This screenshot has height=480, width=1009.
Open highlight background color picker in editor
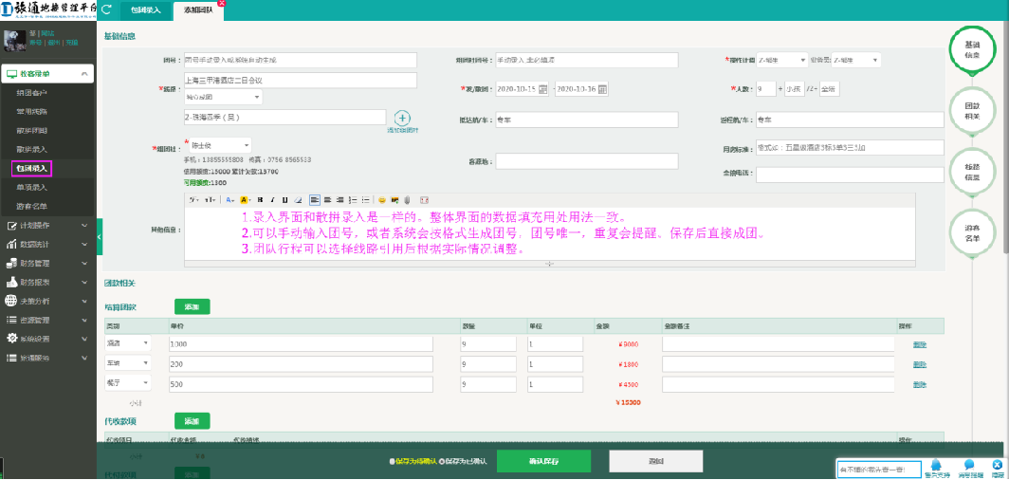click(x=245, y=200)
